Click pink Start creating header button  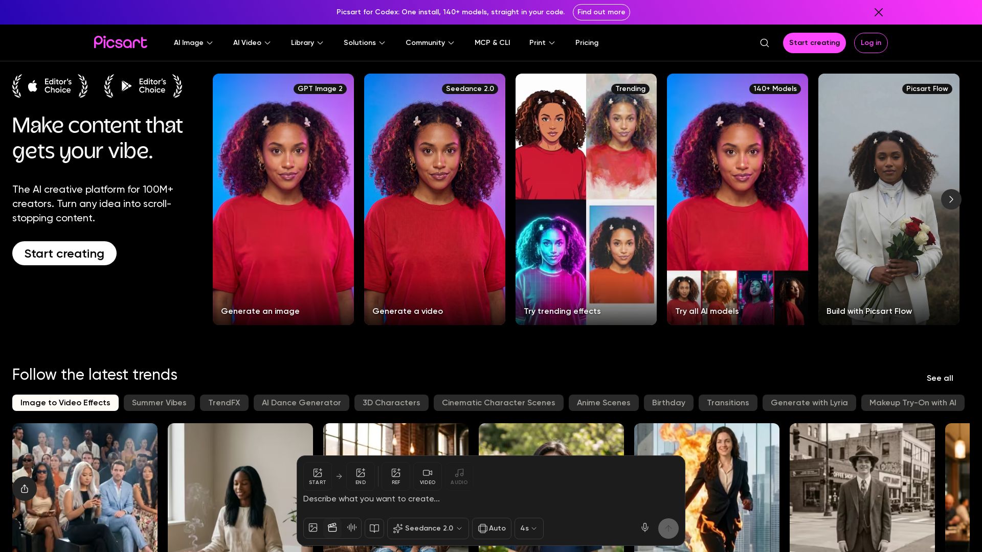pos(814,43)
